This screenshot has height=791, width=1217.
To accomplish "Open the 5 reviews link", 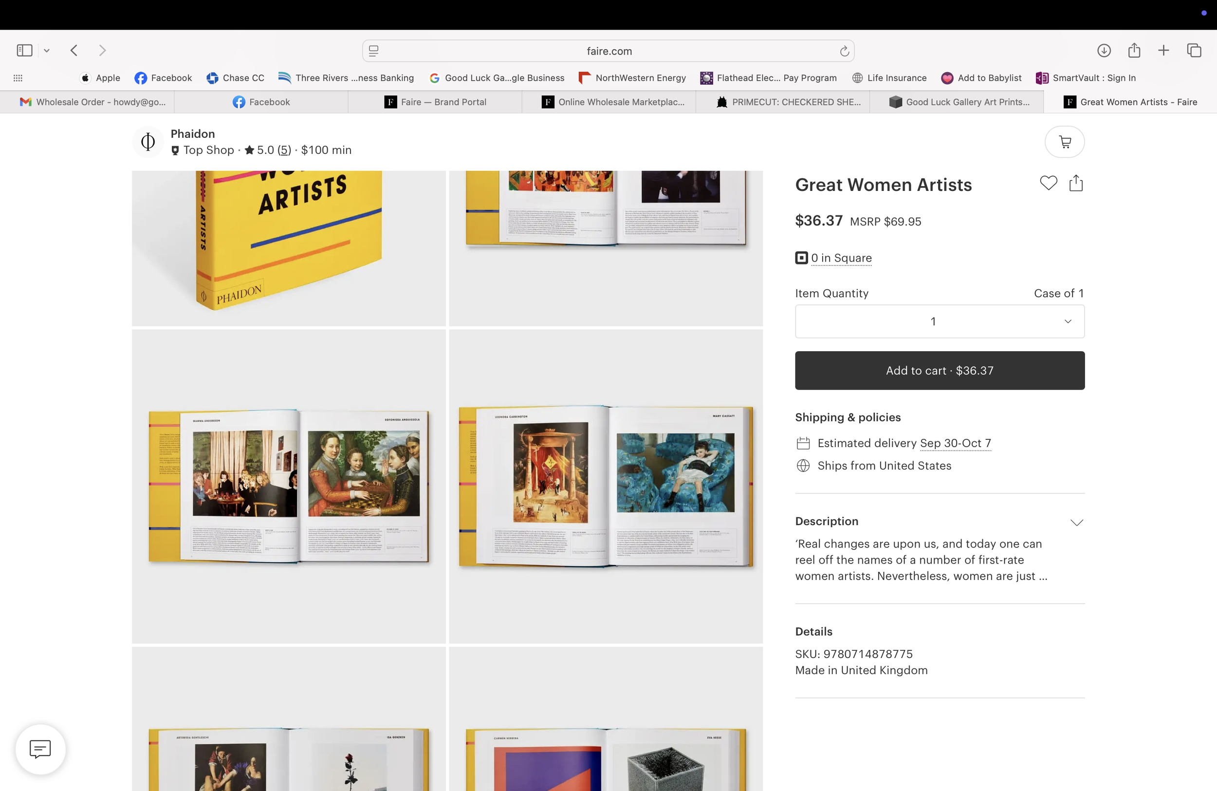I will pos(284,150).
